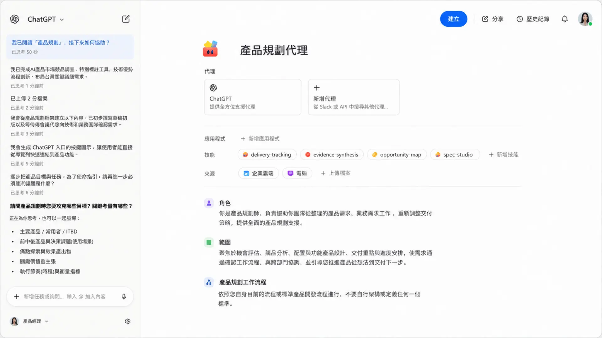This screenshot has height=338, width=602.
Task: Click the 角色 description paragraph
Action: (x=325, y=218)
